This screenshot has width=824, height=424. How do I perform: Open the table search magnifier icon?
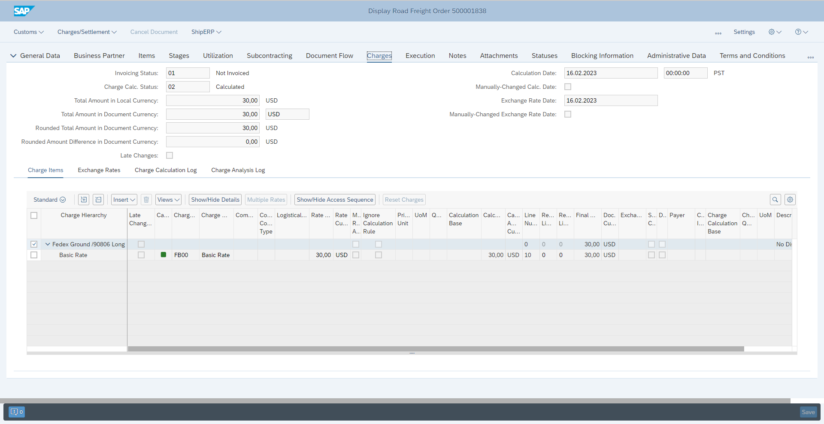coord(775,200)
